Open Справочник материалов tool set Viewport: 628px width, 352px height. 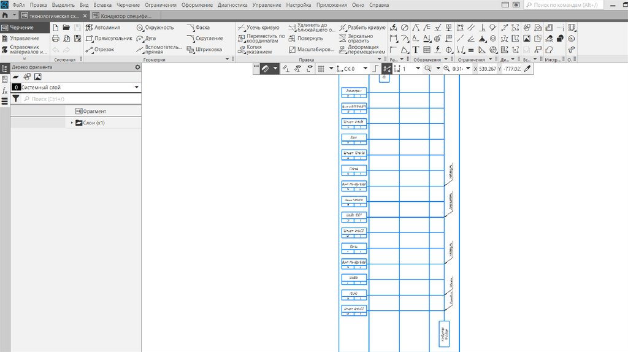25,50
